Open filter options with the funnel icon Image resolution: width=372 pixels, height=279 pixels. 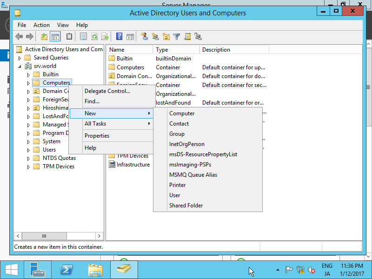tap(176, 36)
